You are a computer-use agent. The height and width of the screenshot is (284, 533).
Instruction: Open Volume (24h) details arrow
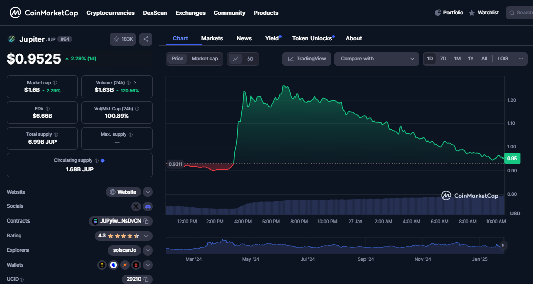pos(135,82)
